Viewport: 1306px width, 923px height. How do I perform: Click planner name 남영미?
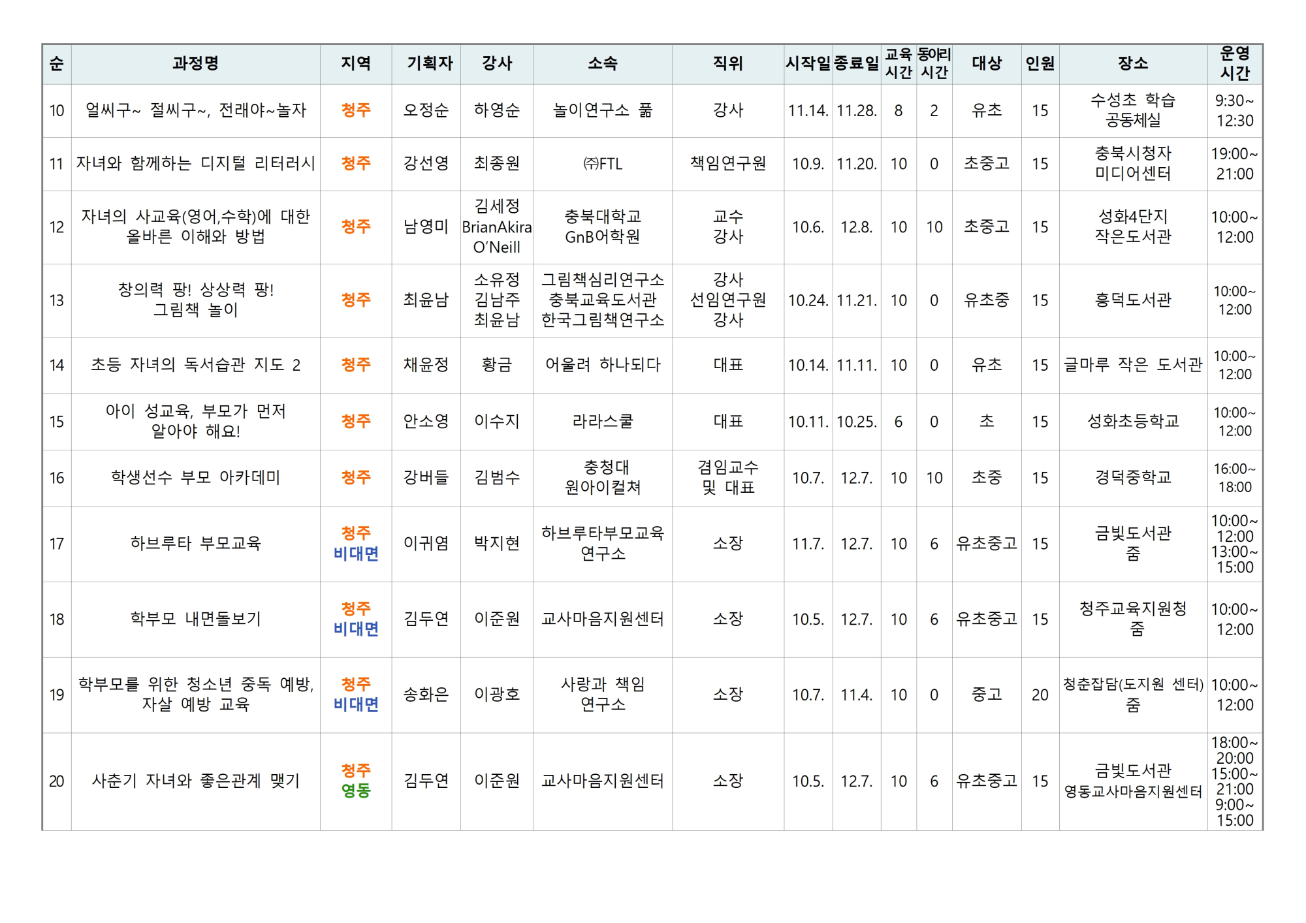[x=426, y=227]
